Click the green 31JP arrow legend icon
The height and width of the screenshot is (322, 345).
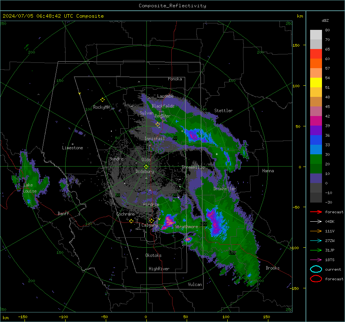tap(316, 250)
